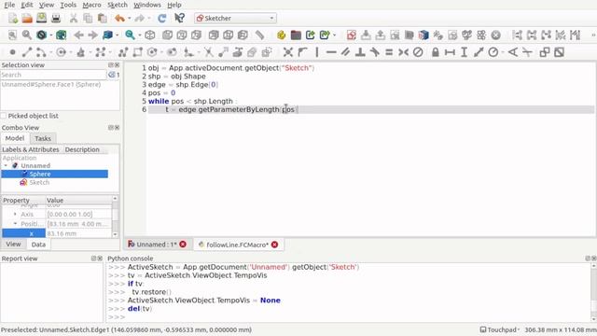This screenshot has height=336, width=597.
Task: Apply the Symmetric constraint icon
Action: (403, 52)
